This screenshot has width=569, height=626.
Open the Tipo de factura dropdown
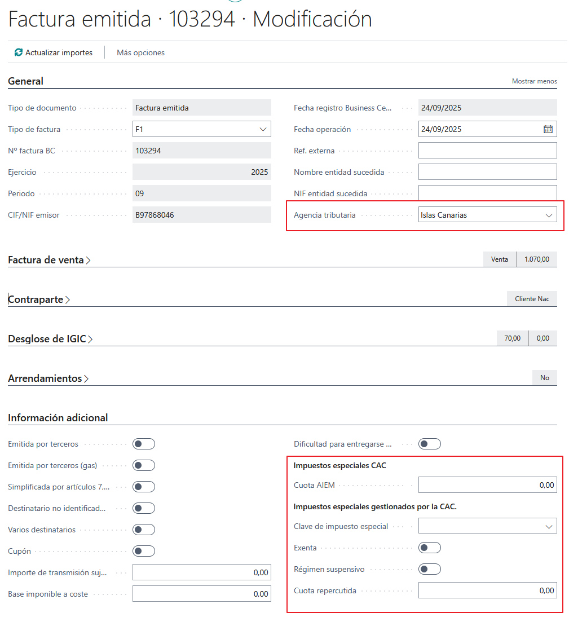(x=263, y=129)
